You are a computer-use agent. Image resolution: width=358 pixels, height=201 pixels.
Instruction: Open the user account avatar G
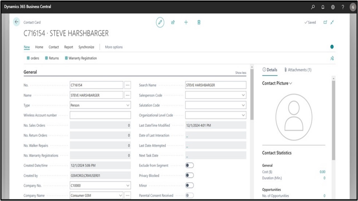[x=353, y=7]
